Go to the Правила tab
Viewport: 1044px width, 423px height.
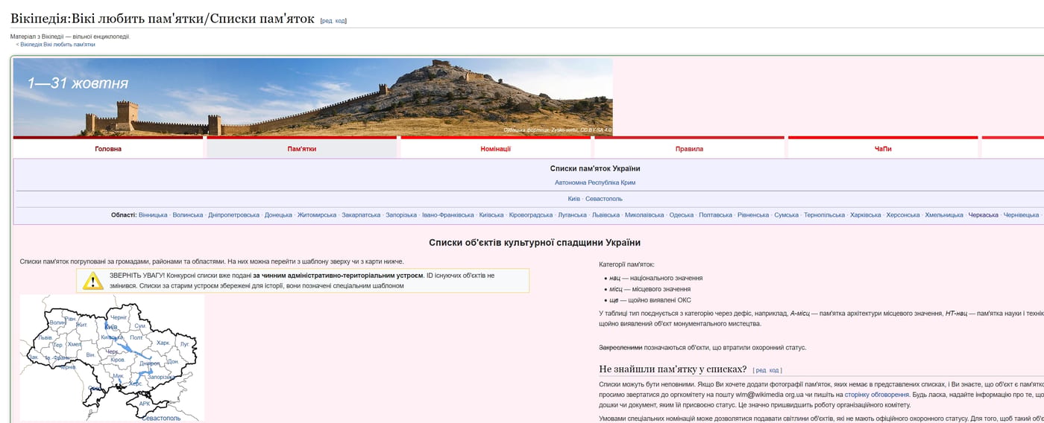(689, 149)
